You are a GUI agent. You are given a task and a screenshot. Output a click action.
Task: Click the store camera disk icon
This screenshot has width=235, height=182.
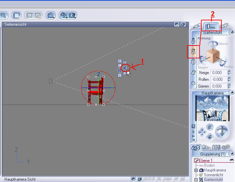tap(193, 127)
